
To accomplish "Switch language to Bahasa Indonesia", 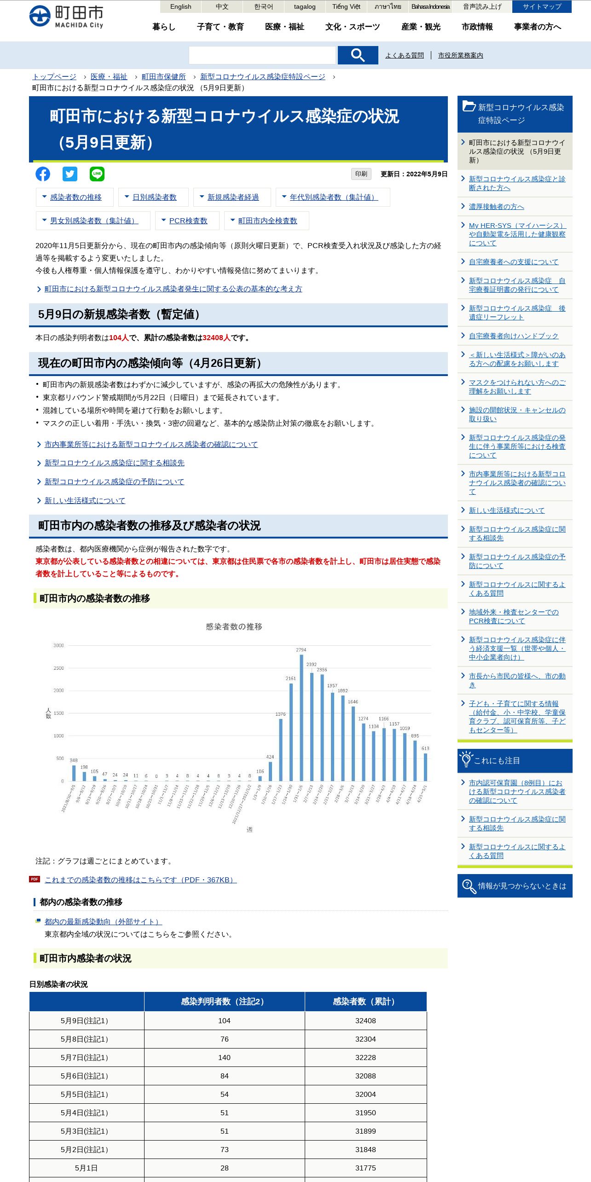I will (x=430, y=6).
